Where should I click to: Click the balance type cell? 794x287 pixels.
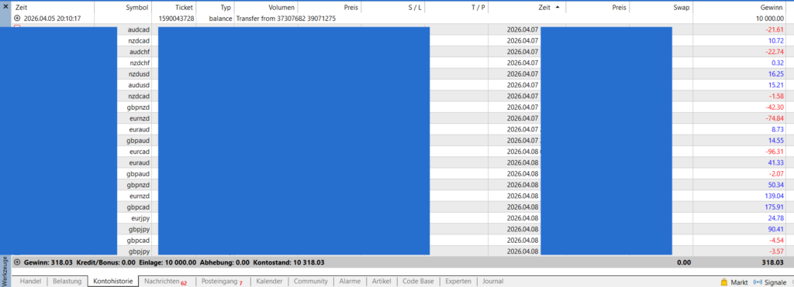click(x=220, y=19)
